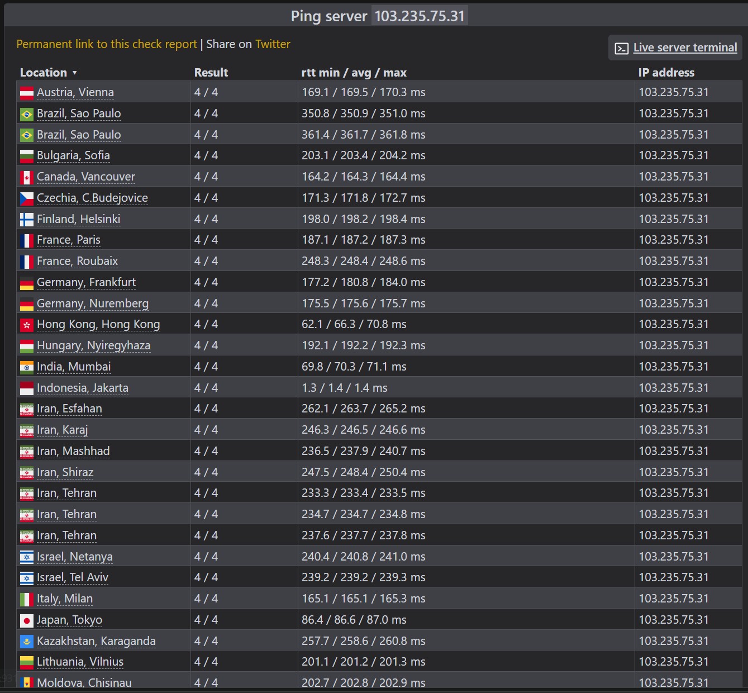Click the India flag icon

point(27,367)
